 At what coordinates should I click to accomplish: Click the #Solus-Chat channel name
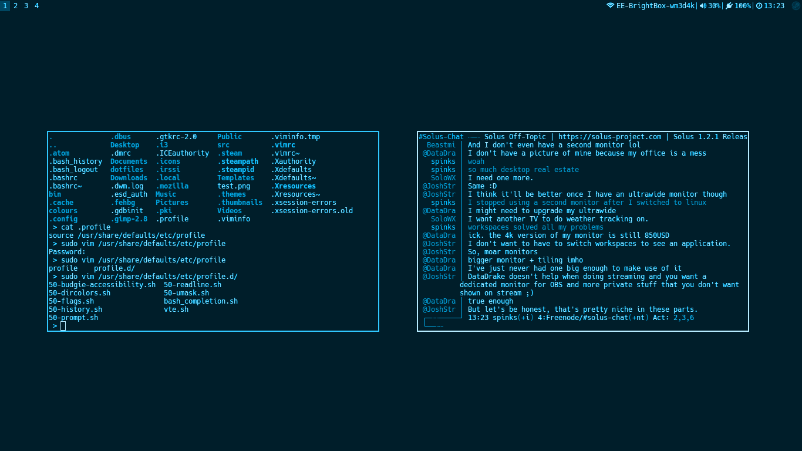[441, 137]
